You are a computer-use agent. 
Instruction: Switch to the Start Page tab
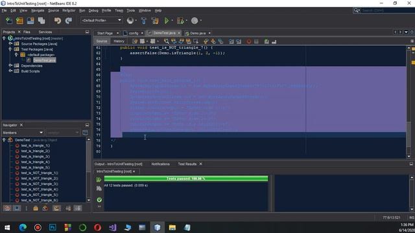[x=105, y=33]
